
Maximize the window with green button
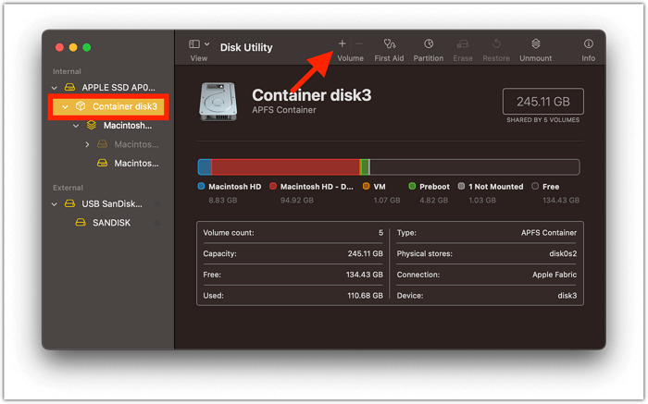[87, 47]
